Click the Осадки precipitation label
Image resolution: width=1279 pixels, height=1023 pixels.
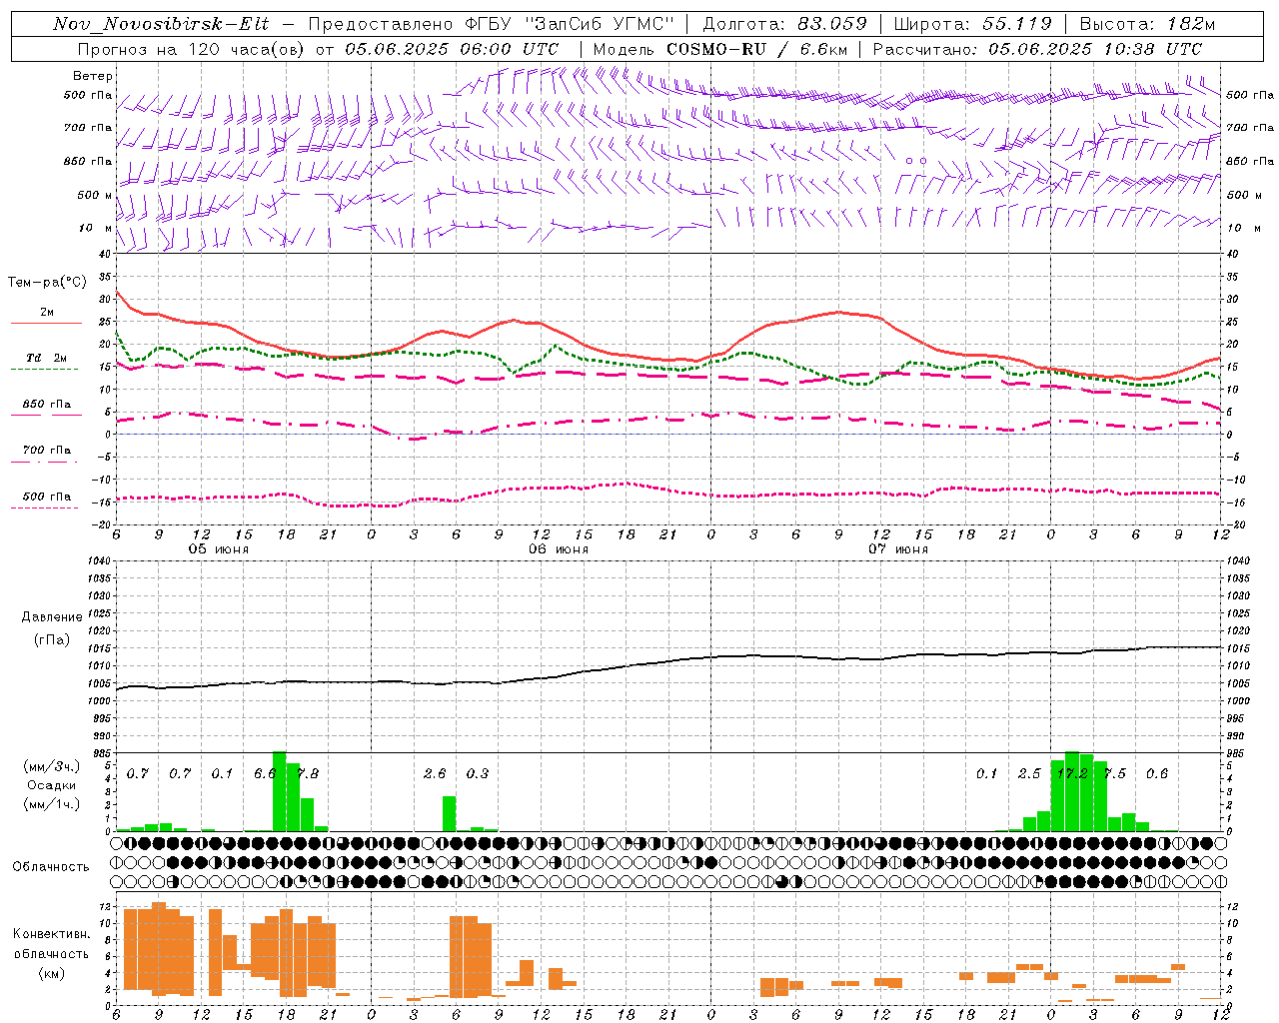tap(51, 785)
